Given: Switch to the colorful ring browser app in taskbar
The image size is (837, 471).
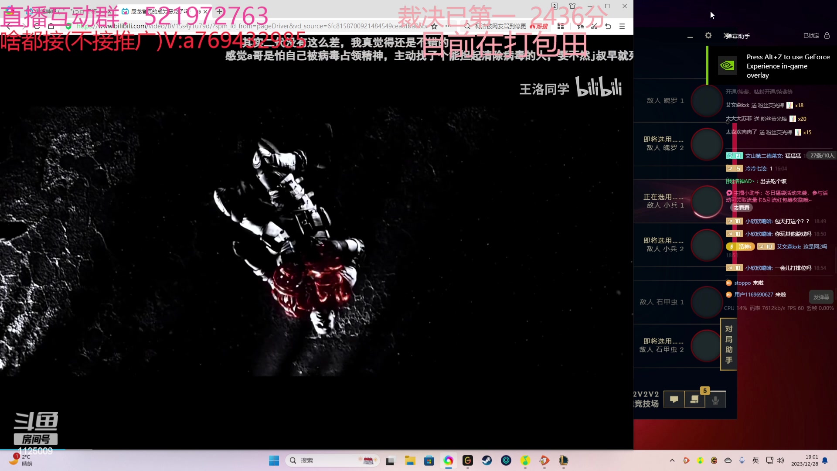Looking at the screenshot, I should [x=448, y=461].
